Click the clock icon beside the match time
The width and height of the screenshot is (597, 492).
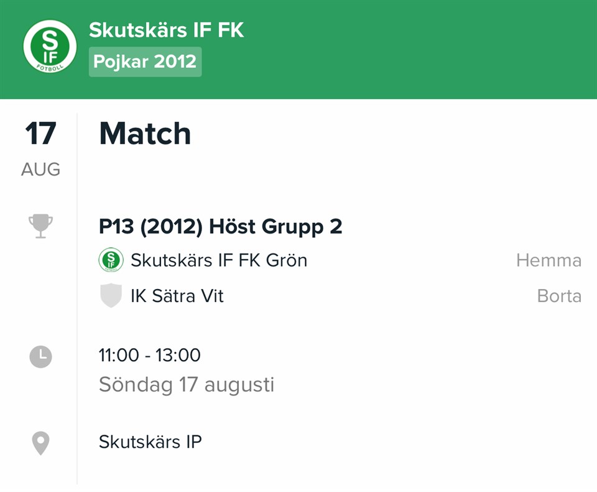(x=41, y=356)
